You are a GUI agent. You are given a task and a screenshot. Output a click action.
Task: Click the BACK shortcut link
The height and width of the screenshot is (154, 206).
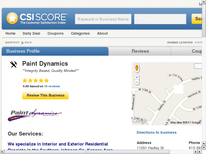28,43
